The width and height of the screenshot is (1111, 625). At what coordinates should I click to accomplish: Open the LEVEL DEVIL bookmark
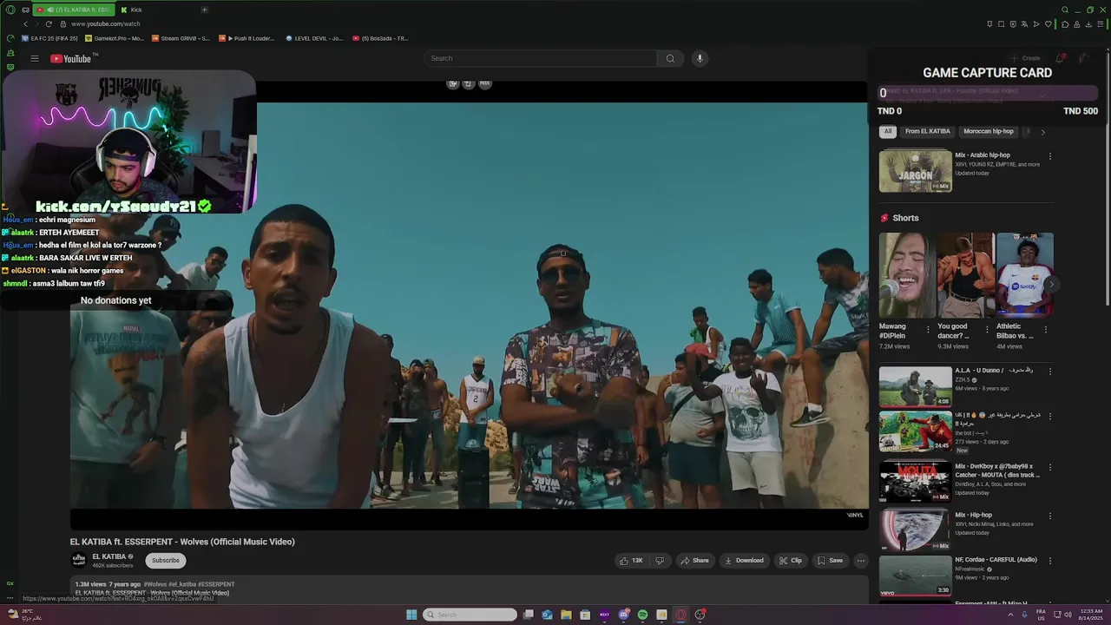[x=313, y=38]
